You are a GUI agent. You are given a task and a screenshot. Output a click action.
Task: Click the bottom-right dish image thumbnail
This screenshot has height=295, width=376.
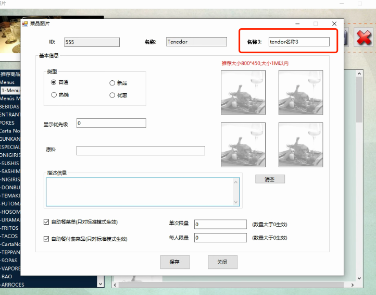[x=300, y=145]
